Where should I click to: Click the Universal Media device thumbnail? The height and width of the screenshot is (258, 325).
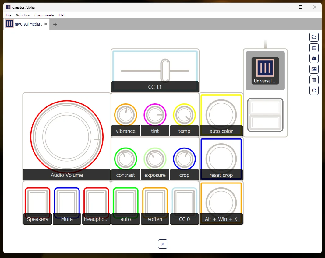coord(265,70)
